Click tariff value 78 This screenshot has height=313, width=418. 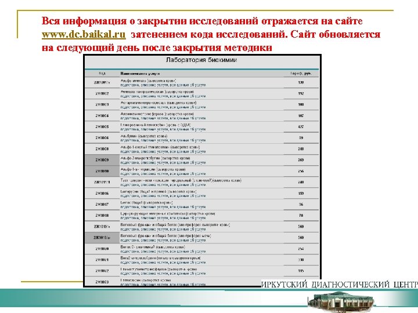tap(301, 215)
